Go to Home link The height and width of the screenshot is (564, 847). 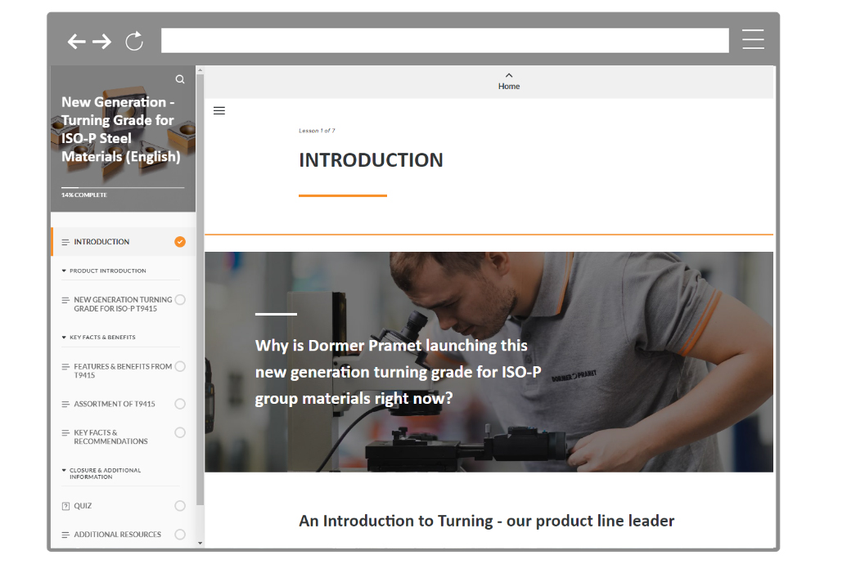pos(509,87)
